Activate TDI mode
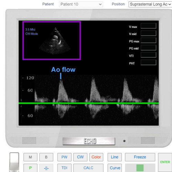172x172 pixels. coord(64,168)
